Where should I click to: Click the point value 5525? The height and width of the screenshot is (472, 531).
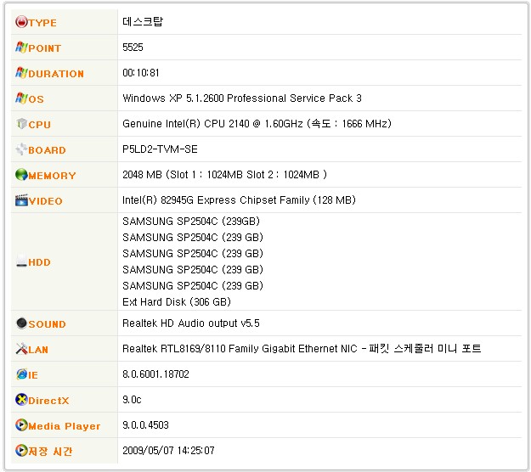tap(133, 48)
